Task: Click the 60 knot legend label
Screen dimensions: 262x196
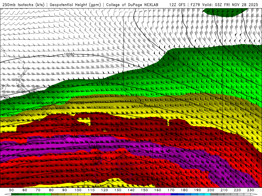Action: coord(25,190)
